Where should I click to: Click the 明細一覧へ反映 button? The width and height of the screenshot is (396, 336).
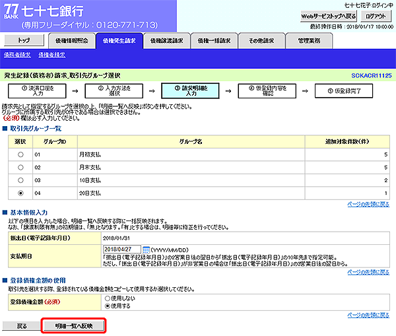[74, 326]
